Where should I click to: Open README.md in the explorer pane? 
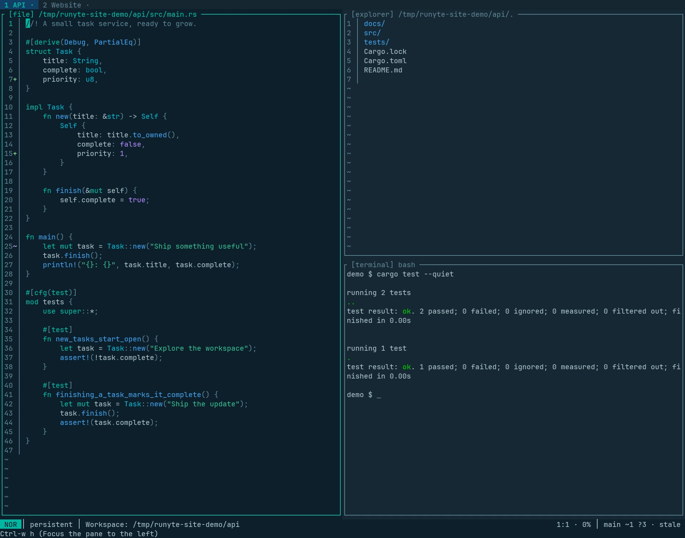point(383,70)
